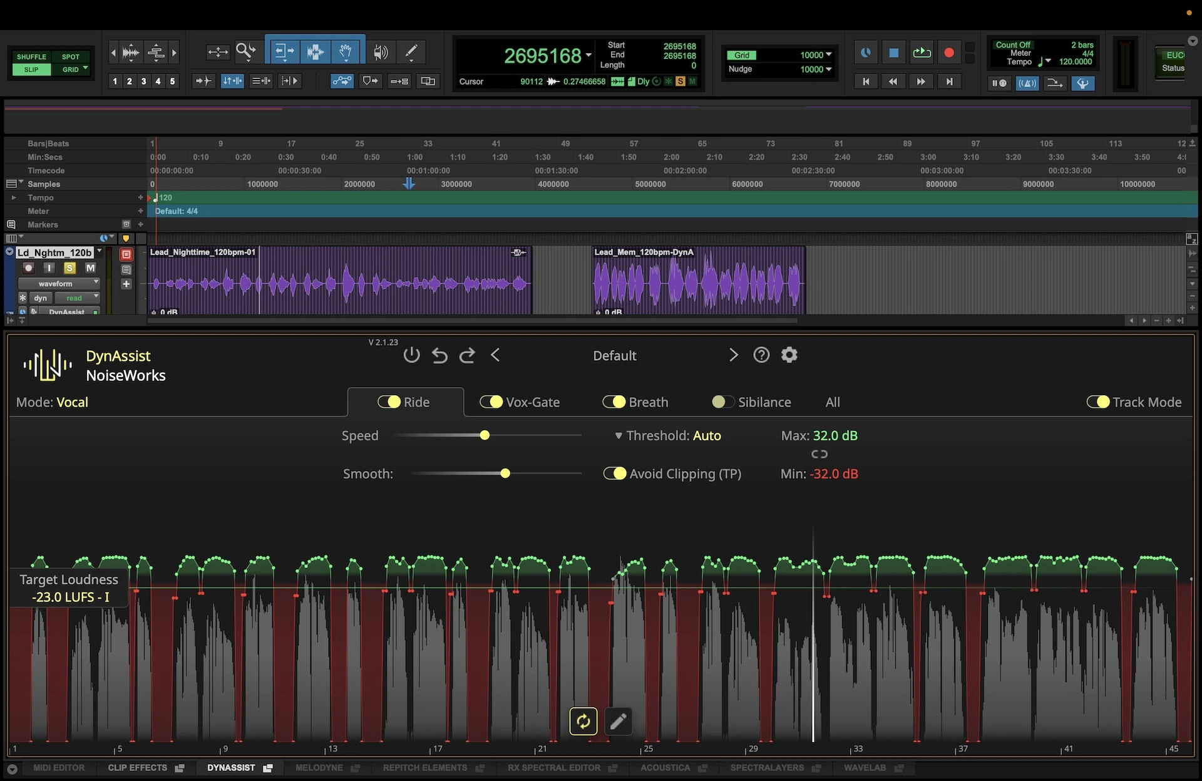Image resolution: width=1202 pixels, height=781 pixels.
Task: Open DynAssist help question mark
Action: [761, 355]
